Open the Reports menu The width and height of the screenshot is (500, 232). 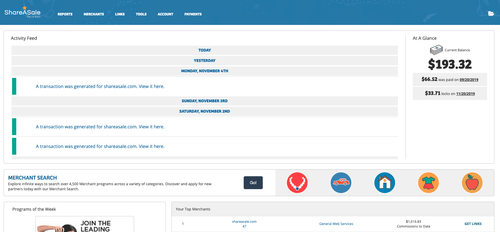click(x=65, y=14)
